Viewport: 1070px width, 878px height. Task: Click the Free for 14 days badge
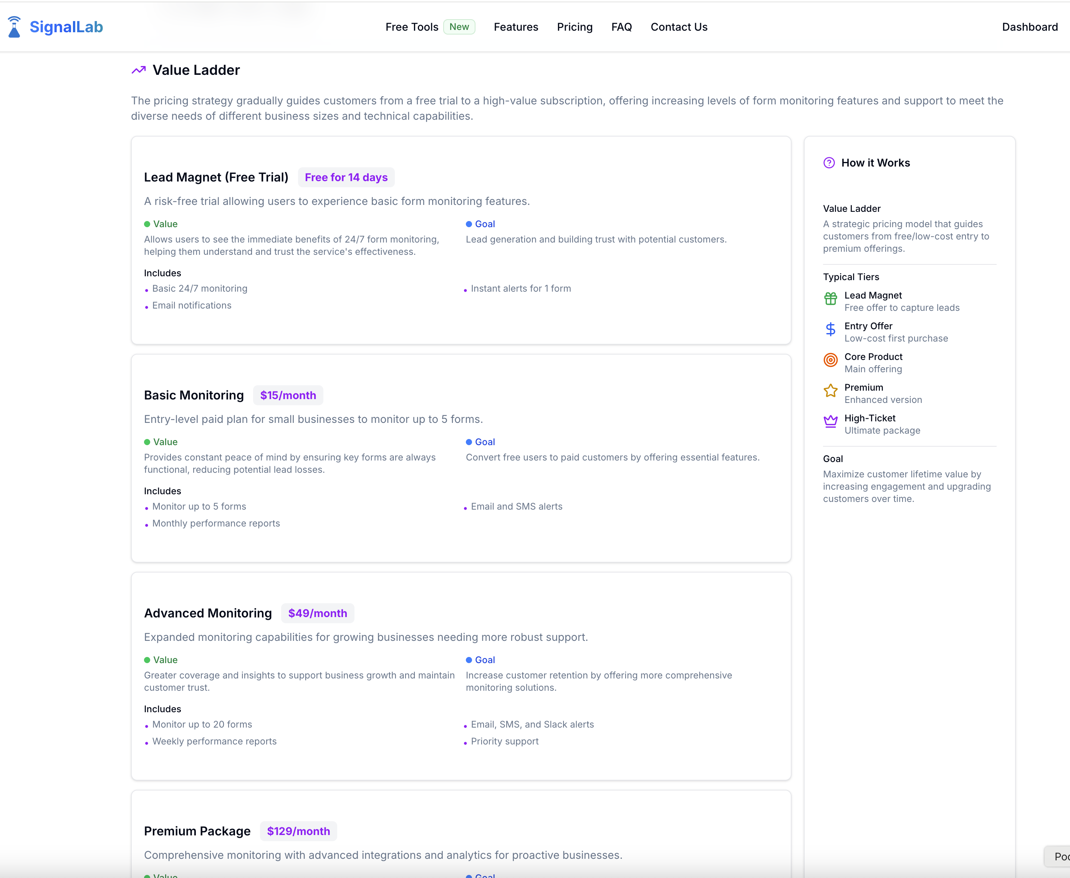(346, 177)
